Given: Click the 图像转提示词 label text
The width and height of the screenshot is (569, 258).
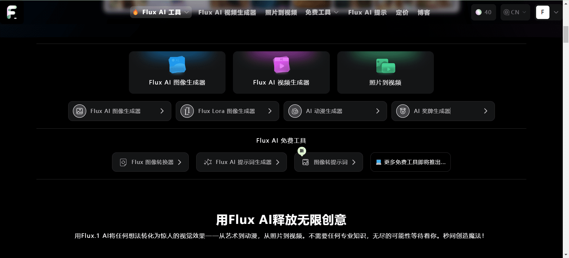Looking at the screenshot, I should click(331, 162).
